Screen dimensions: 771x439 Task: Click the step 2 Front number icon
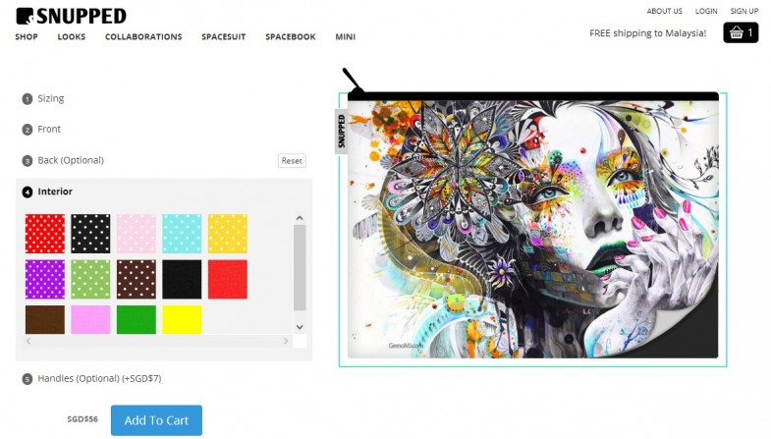pyautogui.click(x=28, y=130)
